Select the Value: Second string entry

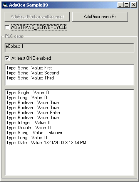33,73
